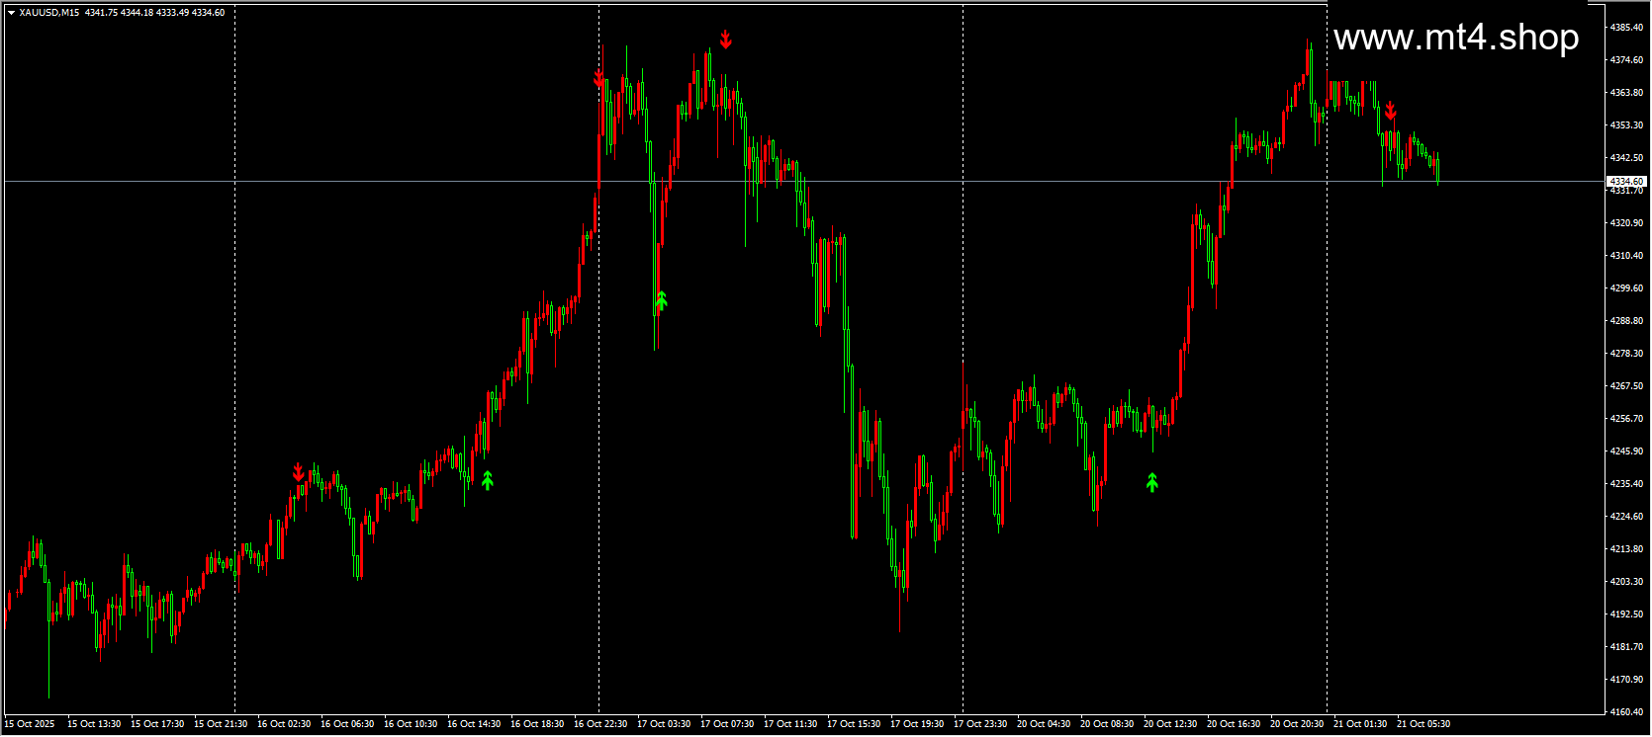Click the 17 Oct 03:30 time label
This screenshot has width=1652, height=737.
[x=664, y=724]
